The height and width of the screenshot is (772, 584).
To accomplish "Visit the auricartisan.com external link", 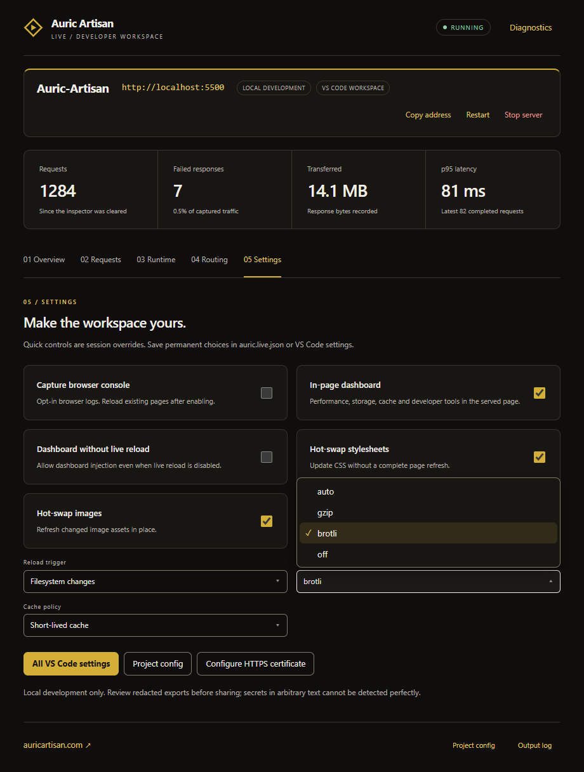I will (x=57, y=745).
